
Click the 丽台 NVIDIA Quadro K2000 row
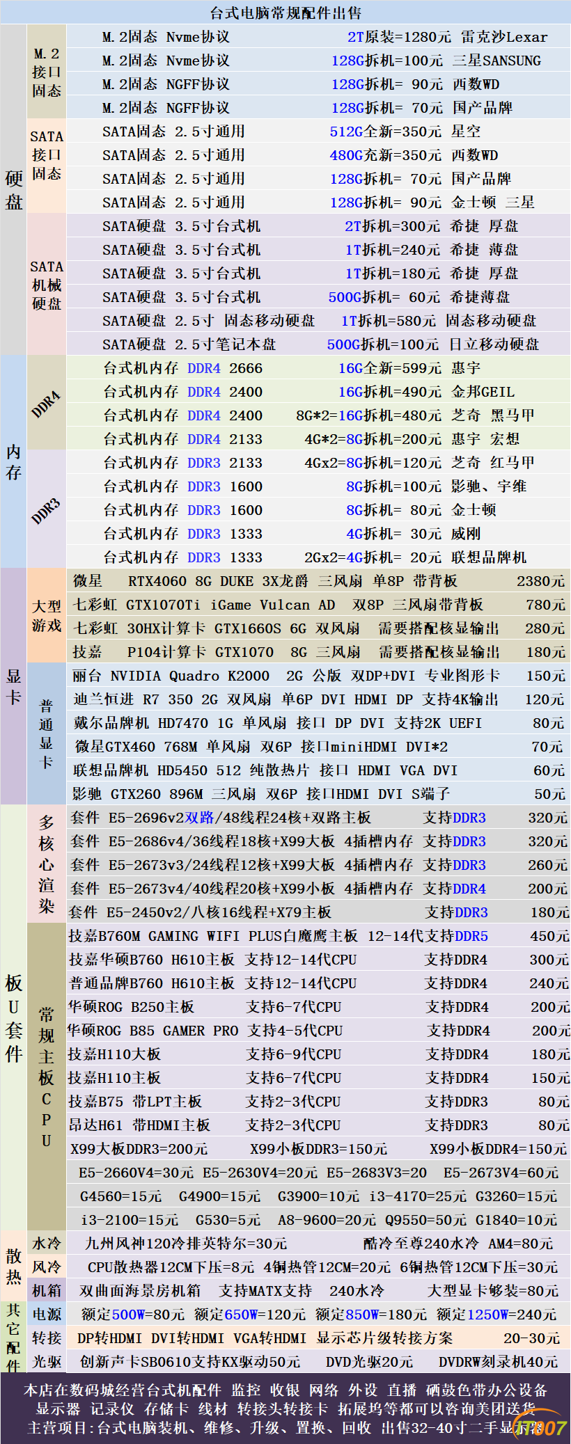(318, 676)
